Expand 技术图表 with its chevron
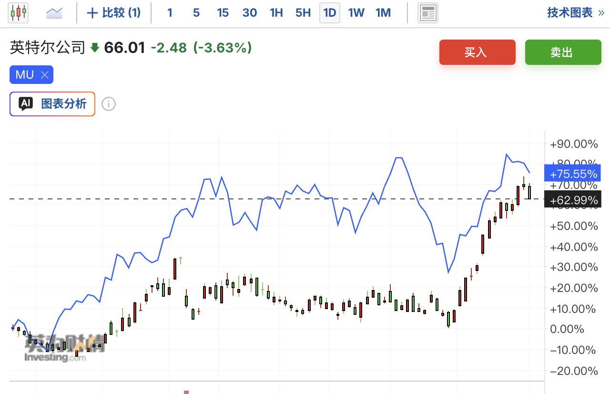Image resolution: width=610 pixels, height=394 pixels. coord(601,13)
